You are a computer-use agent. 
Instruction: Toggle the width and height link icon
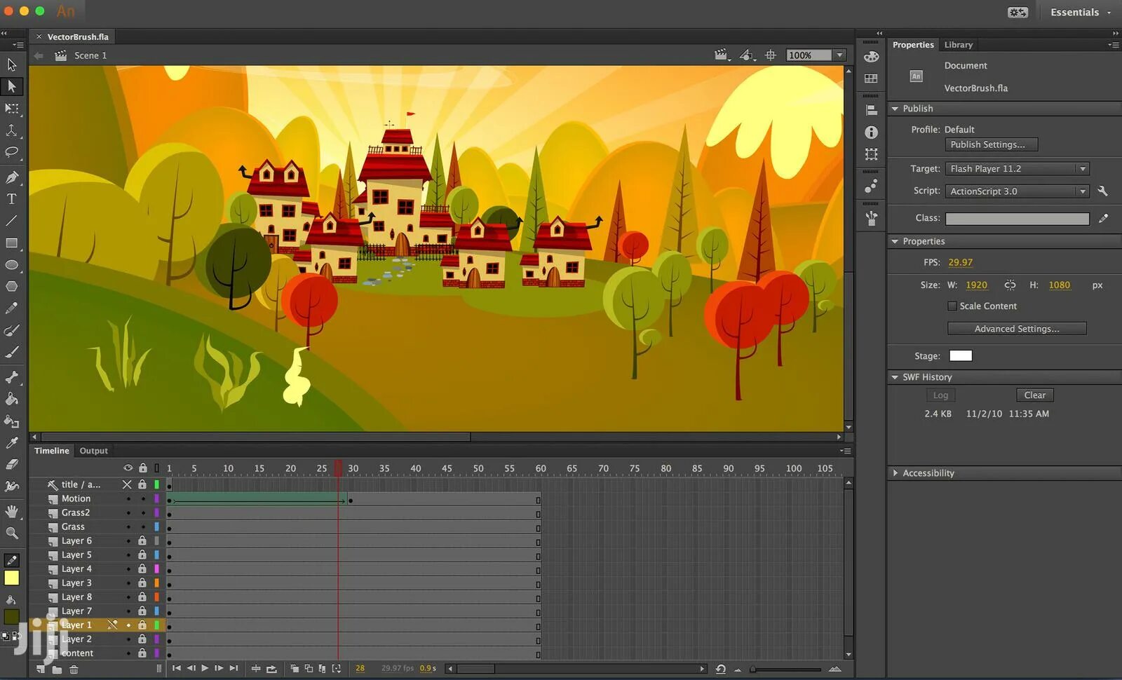click(x=1010, y=285)
